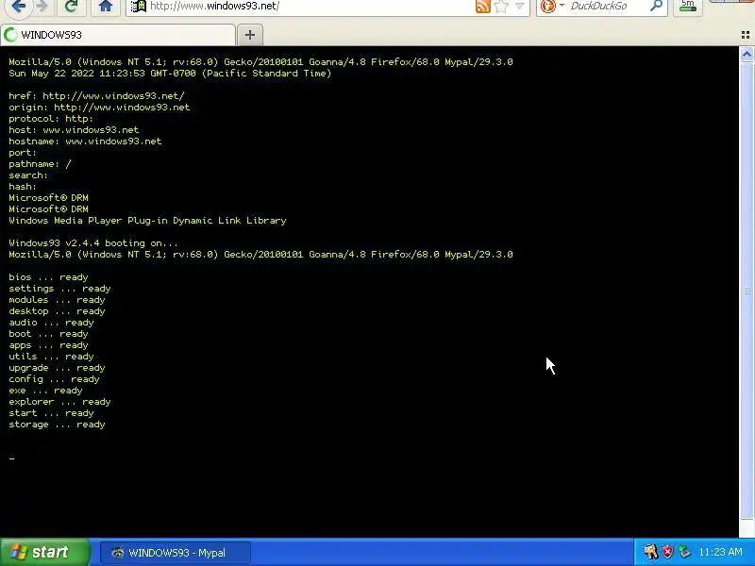The image size is (755, 566).
Task: Click the 'desktop ... ready' line
Action: click(x=57, y=311)
